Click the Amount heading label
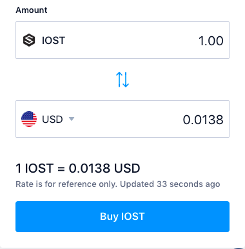This screenshot has height=249, width=245. point(32,10)
